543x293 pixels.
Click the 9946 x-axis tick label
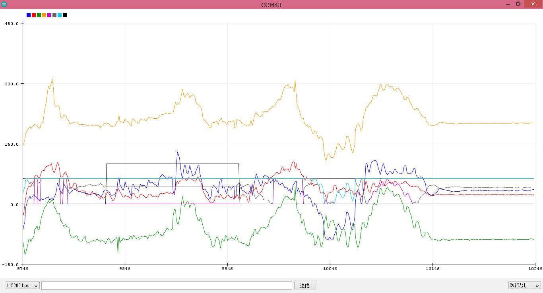(227, 268)
